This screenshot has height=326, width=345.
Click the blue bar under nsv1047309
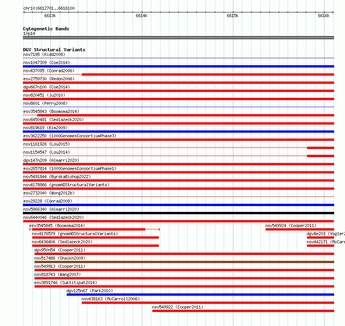pyautogui.click(x=178, y=66)
